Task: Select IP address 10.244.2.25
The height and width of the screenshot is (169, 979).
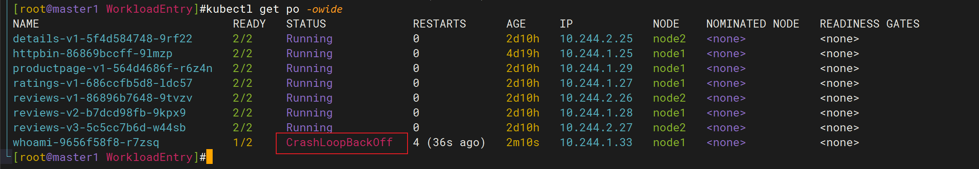Action: (596, 39)
